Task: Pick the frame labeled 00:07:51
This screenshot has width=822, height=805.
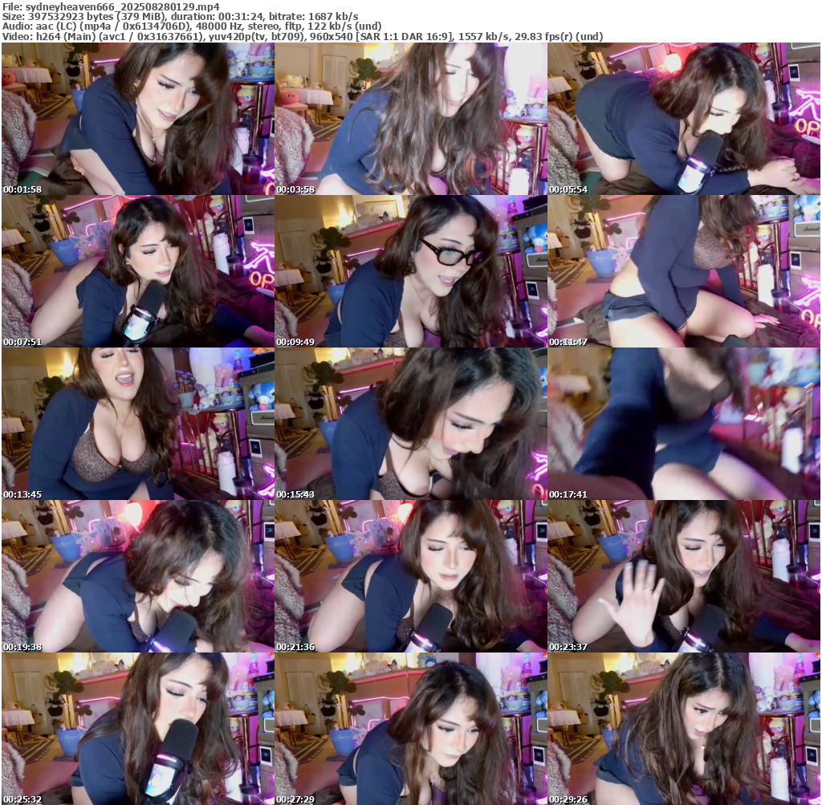Action: (137, 271)
